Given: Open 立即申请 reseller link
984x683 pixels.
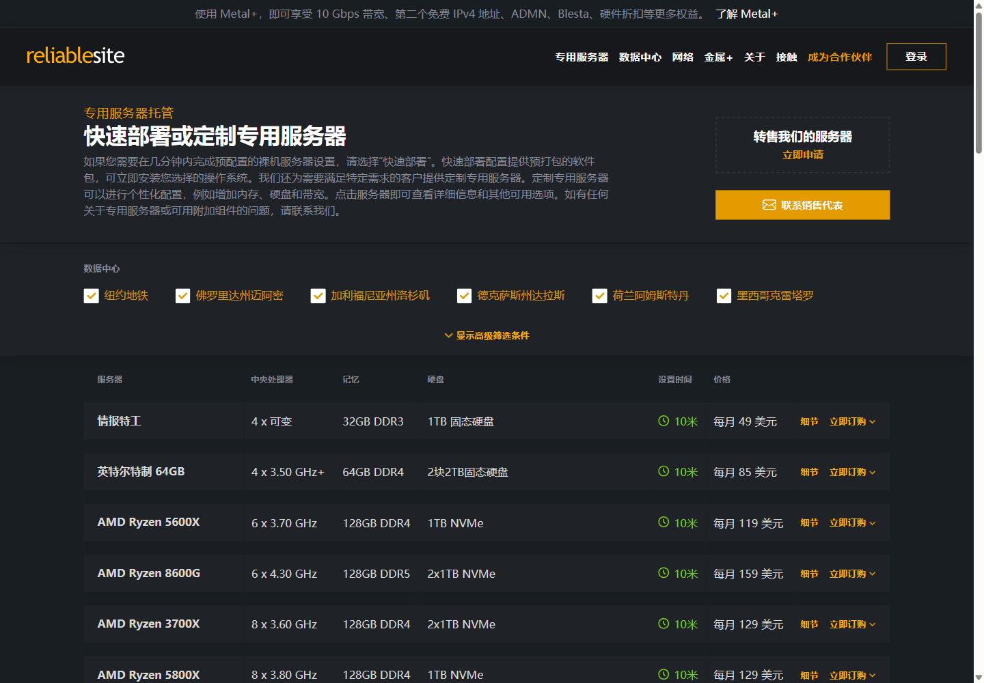Looking at the screenshot, I should (x=803, y=155).
